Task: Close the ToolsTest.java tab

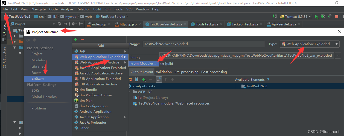Action: [x=221, y=24]
